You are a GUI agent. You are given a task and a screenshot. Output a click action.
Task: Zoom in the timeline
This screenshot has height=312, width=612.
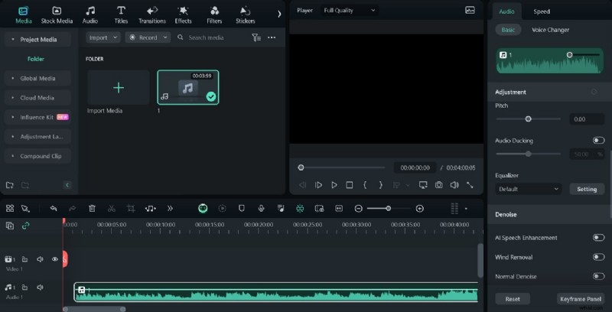click(x=419, y=209)
